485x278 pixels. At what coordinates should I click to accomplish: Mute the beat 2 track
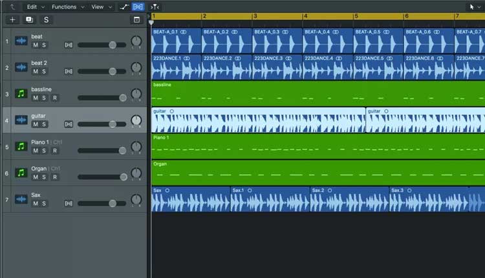point(36,71)
